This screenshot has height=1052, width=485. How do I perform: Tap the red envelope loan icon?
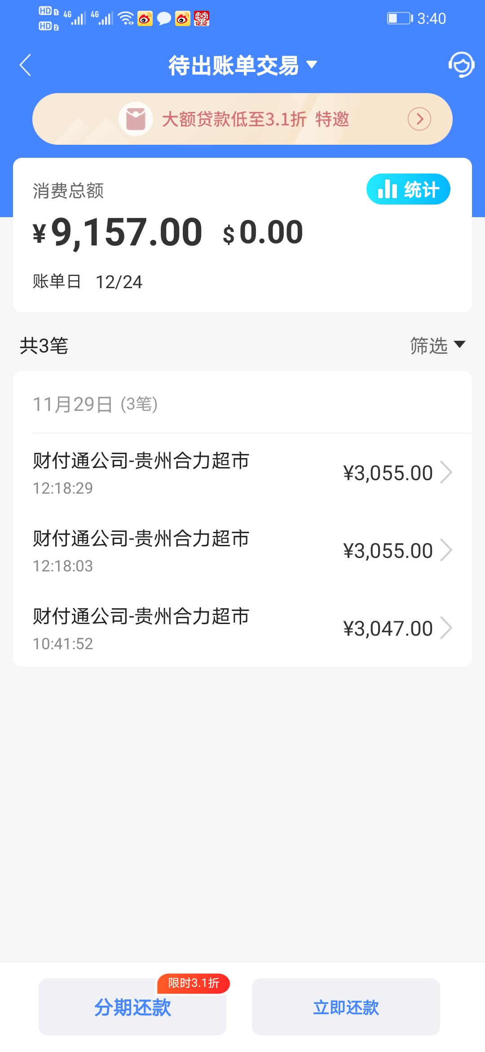pos(136,119)
